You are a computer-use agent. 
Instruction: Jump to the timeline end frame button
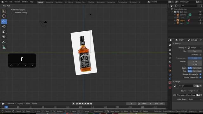tap(91, 104)
